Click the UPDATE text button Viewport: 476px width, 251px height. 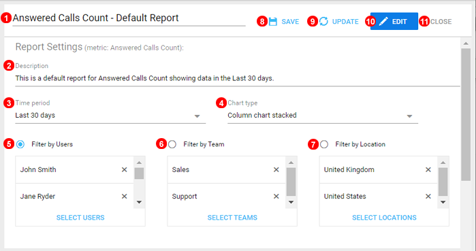[x=345, y=22]
